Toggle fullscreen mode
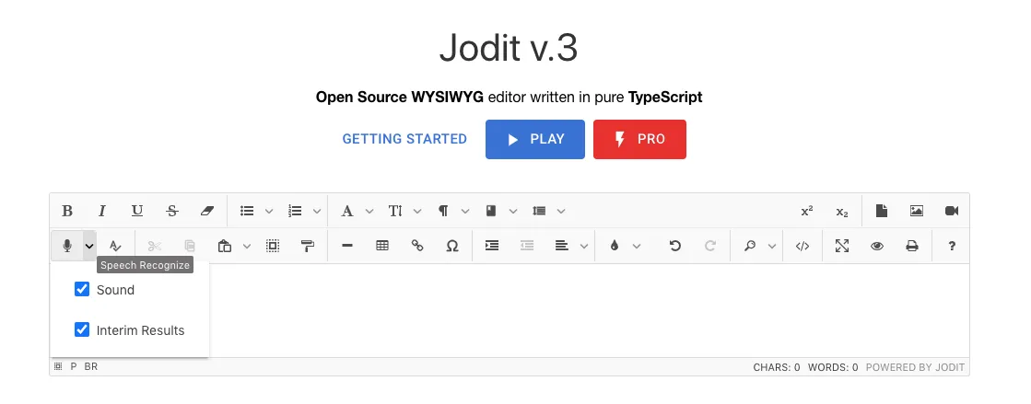1031x404 pixels. (842, 246)
